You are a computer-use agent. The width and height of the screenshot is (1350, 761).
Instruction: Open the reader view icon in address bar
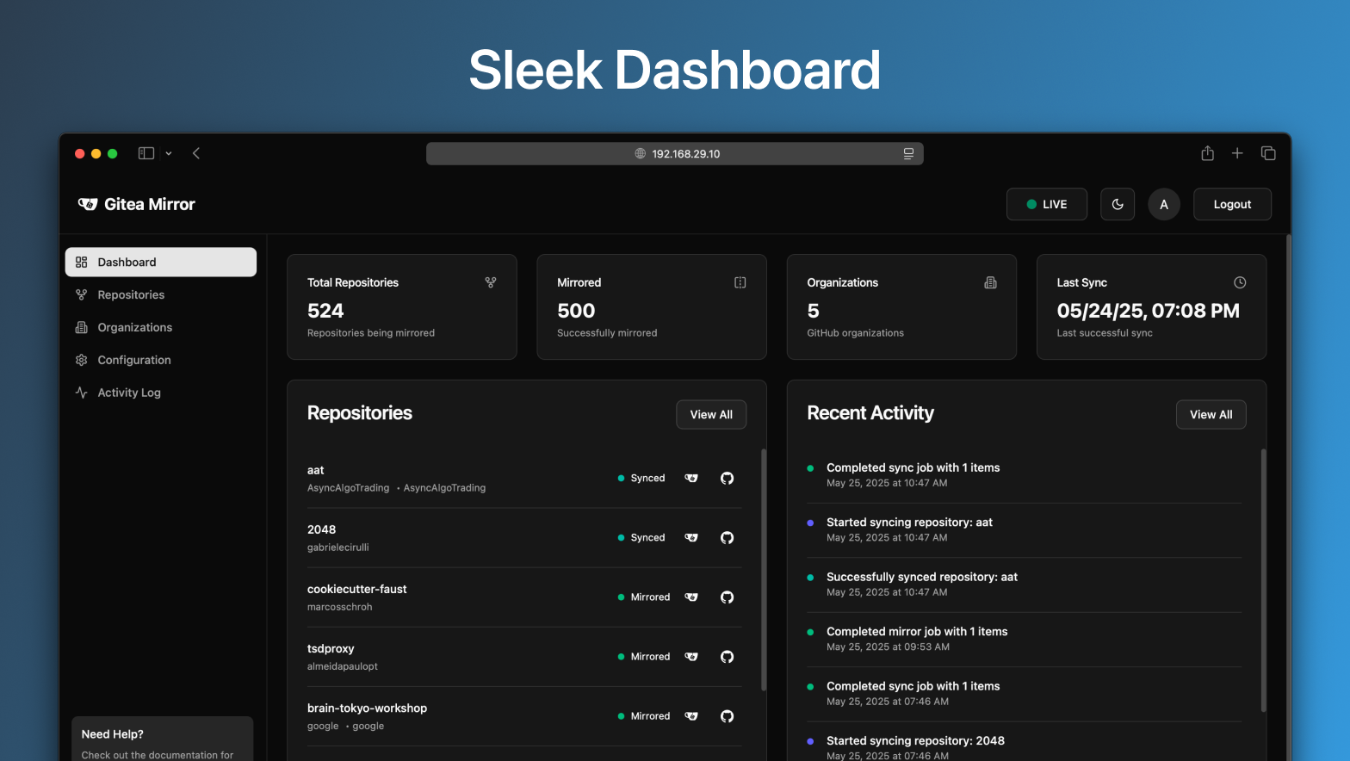[x=908, y=154]
